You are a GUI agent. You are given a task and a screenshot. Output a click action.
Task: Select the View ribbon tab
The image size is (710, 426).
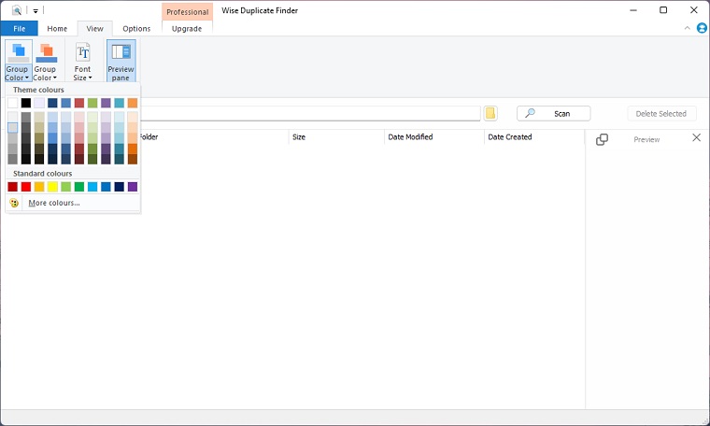[94, 29]
